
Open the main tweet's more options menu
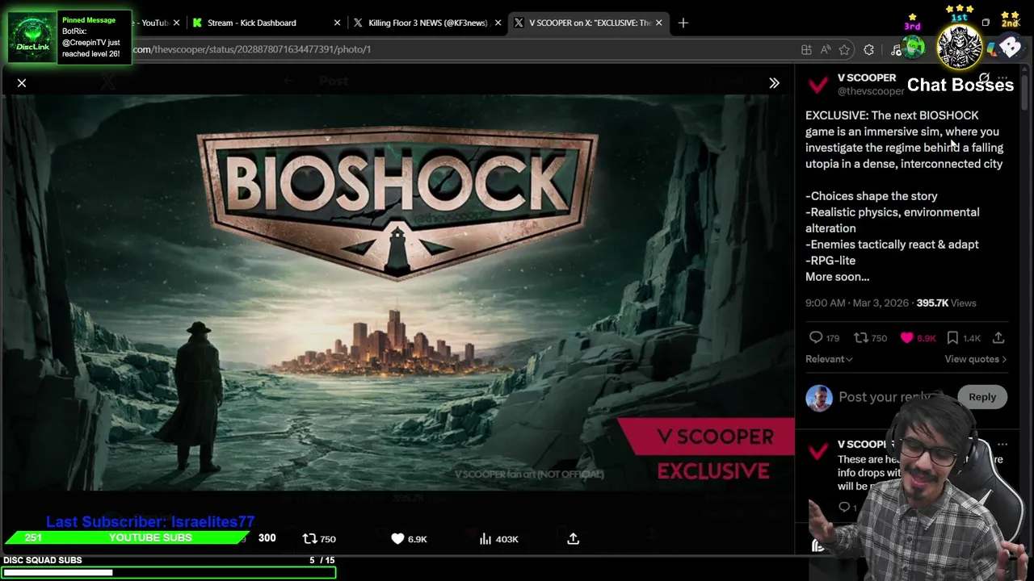click(1002, 79)
